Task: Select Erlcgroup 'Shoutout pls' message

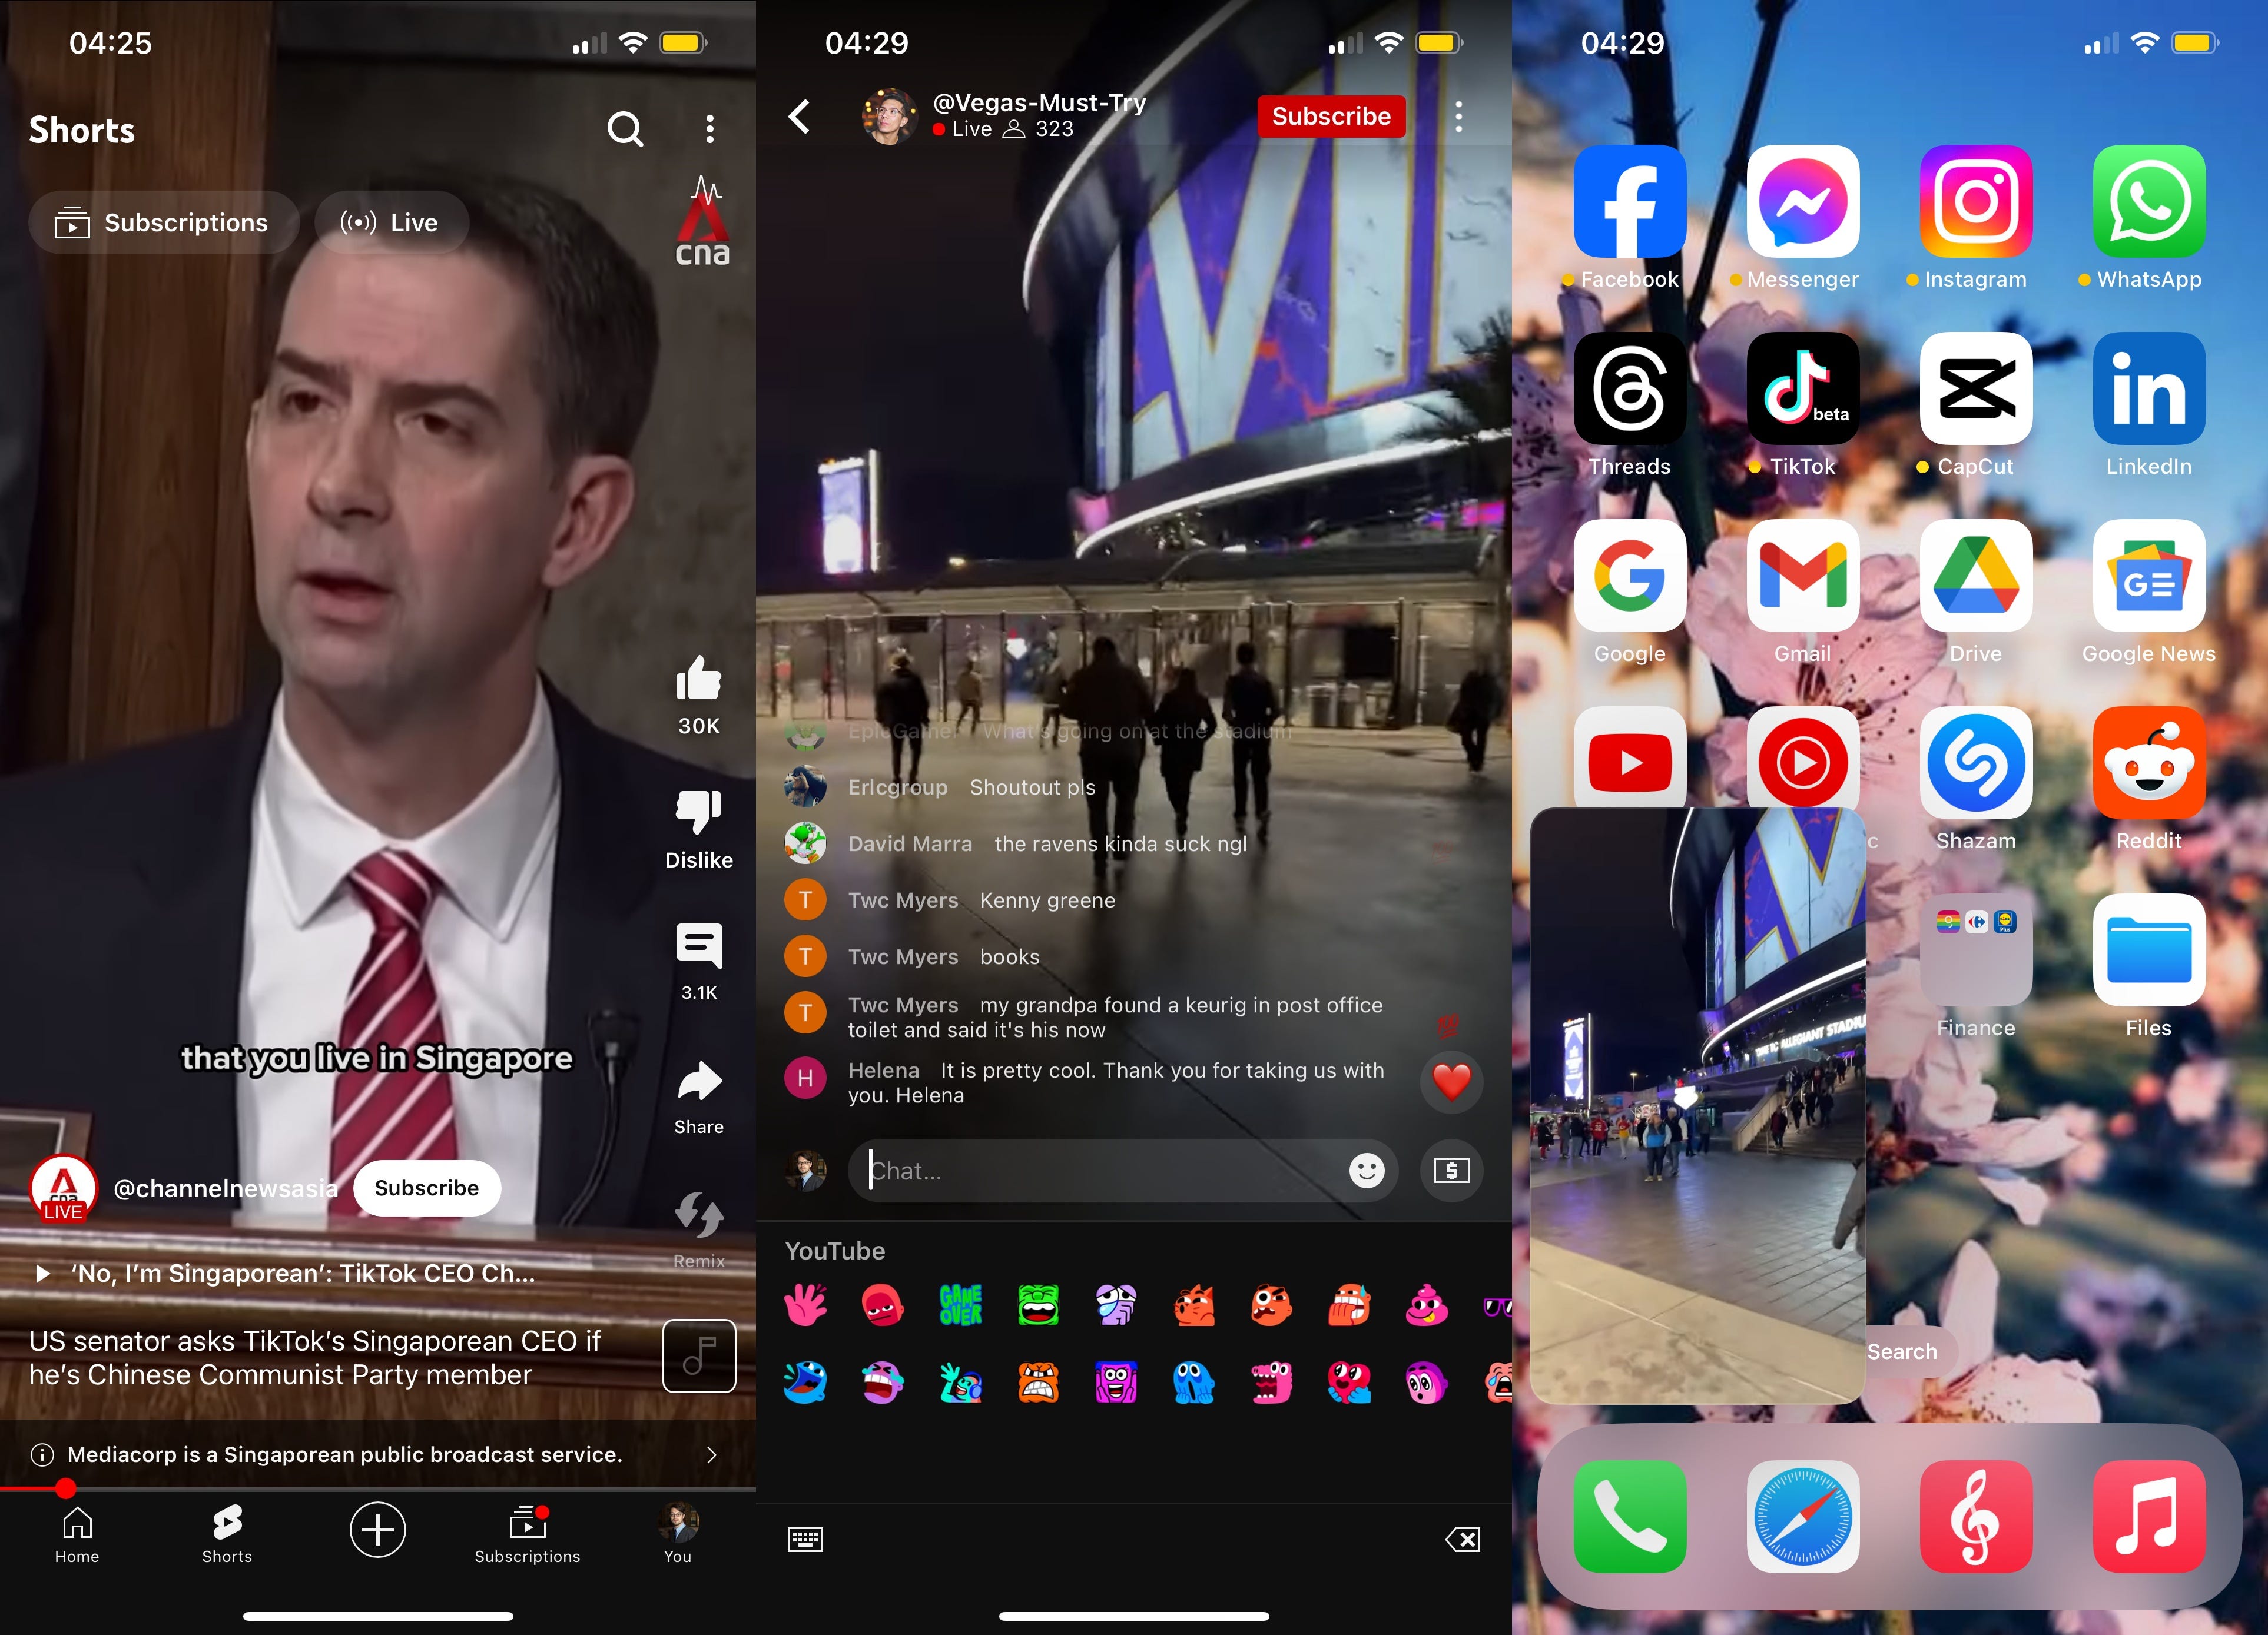Action: 940,787
